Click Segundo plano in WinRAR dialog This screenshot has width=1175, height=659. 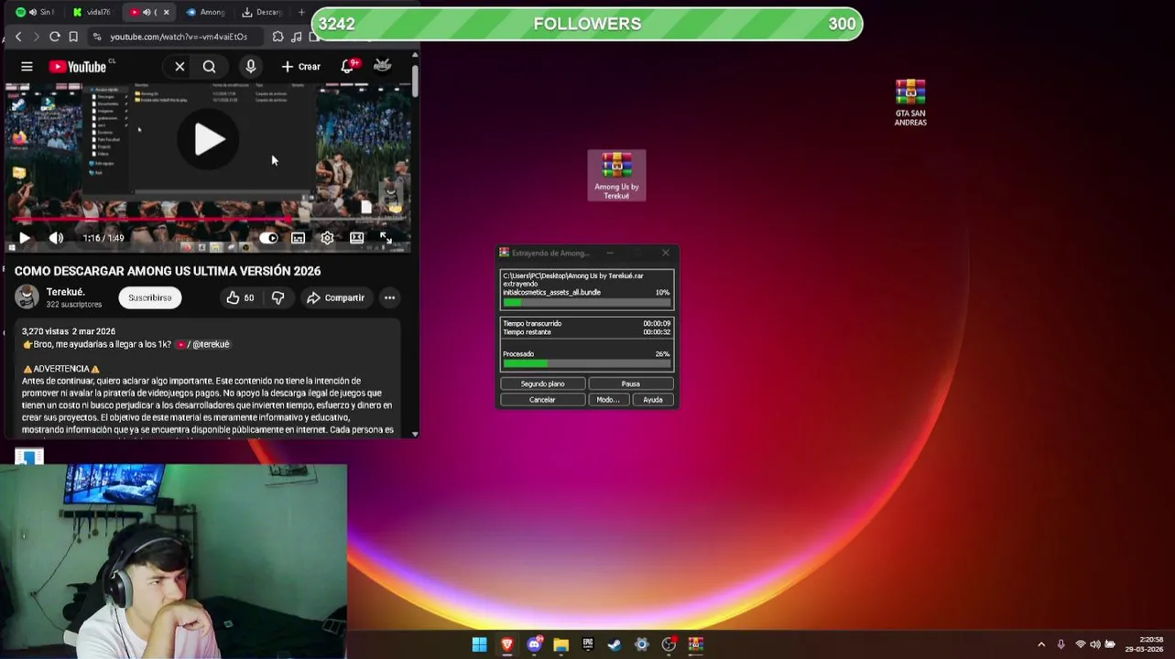(x=542, y=384)
